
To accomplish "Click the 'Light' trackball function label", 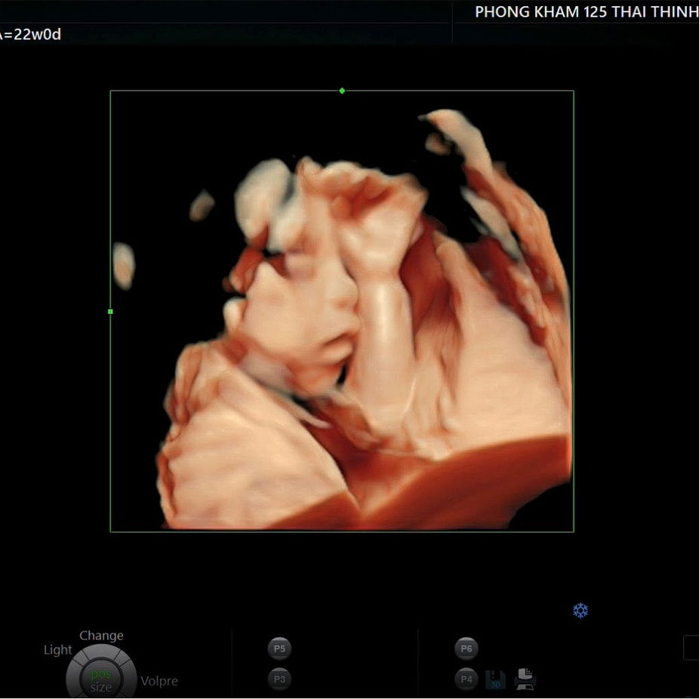I will pyautogui.click(x=57, y=650).
